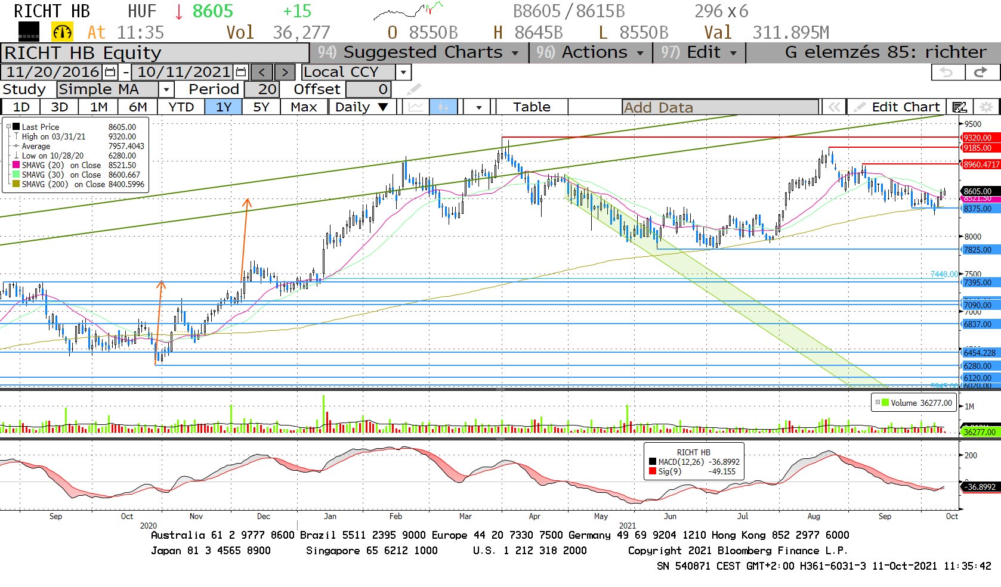Click the olive SMAVG (200) color swatch
1001x587 pixels.
coord(16,184)
